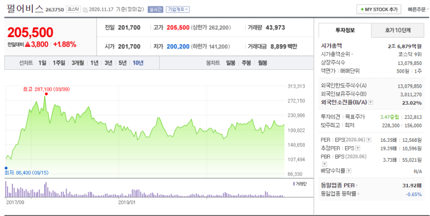This screenshot has height=216, width=430.
Task: Open the 동일업종 PER comparison link
Action: 339,185
